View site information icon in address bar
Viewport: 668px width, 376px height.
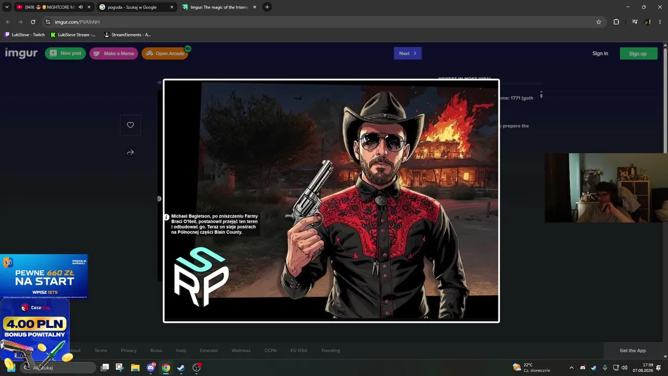[x=48, y=22]
